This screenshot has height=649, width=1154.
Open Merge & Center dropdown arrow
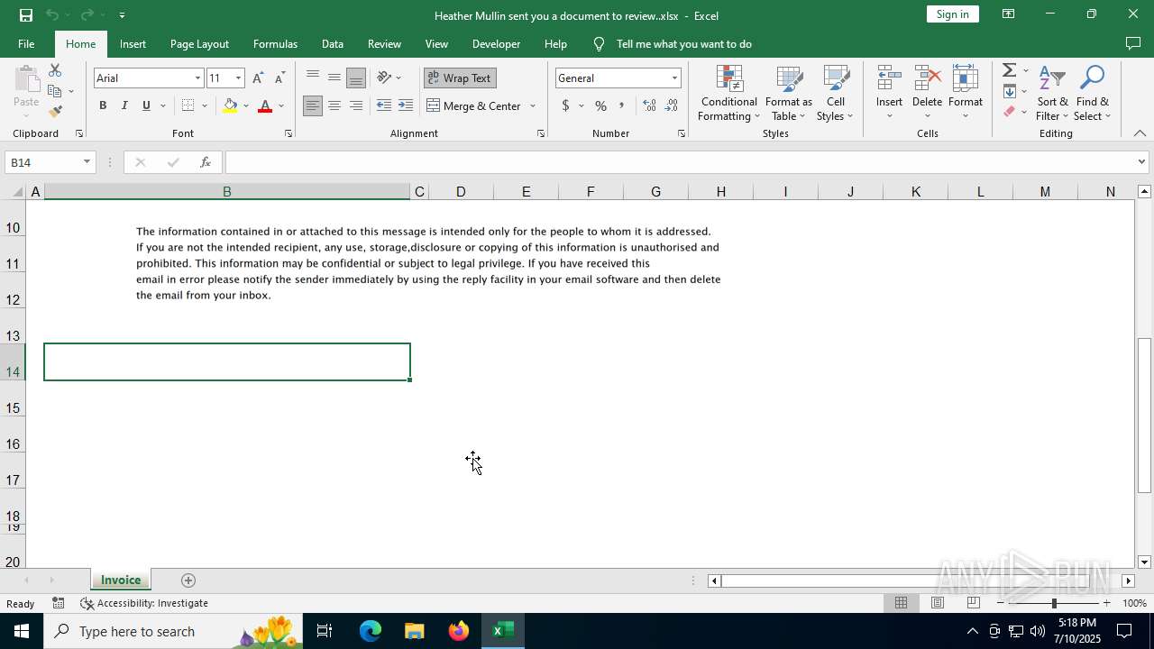[x=533, y=106]
